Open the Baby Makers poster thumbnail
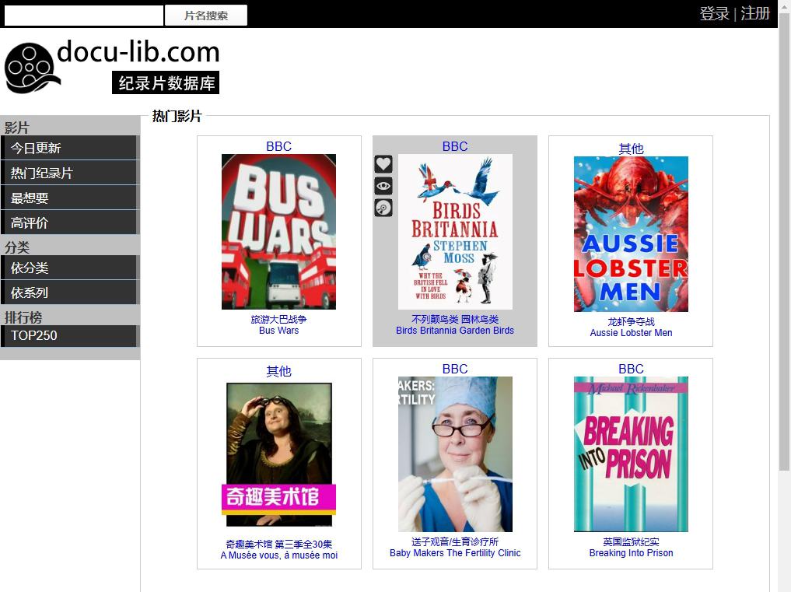791x592 pixels. (x=455, y=454)
